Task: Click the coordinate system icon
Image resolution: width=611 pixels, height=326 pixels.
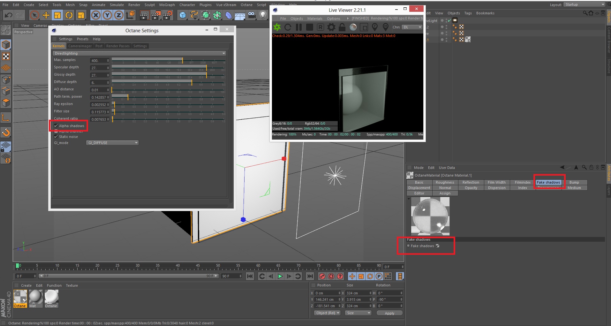Action: pyautogui.click(x=130, y=15)
